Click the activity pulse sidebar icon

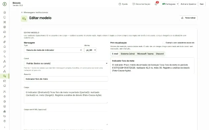point(4,56)
